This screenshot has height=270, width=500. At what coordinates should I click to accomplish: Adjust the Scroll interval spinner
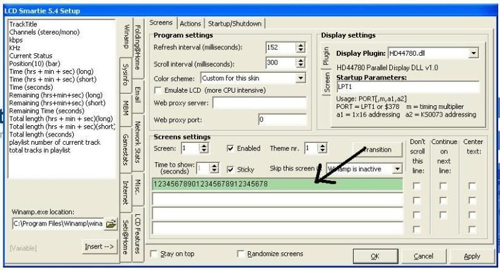point(299,63)
